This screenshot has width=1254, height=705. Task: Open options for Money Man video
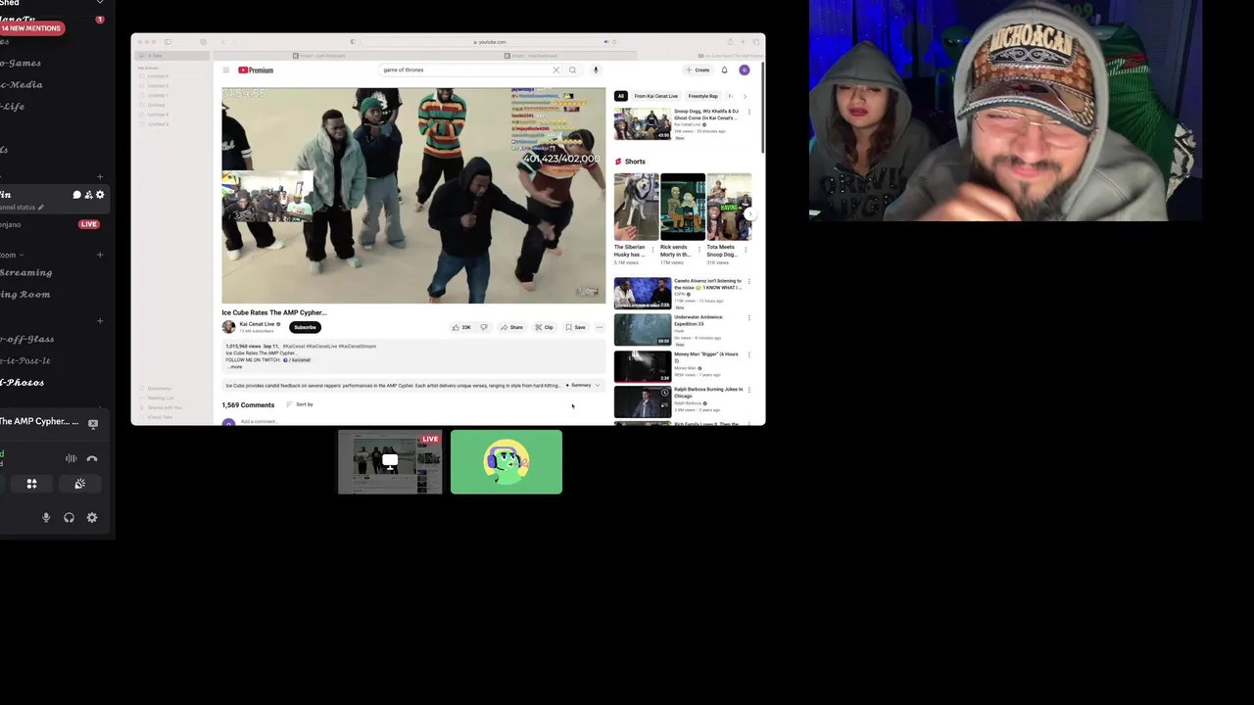click(x=749, y=354)
